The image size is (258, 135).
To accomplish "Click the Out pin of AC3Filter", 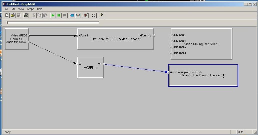I will 104,64.
